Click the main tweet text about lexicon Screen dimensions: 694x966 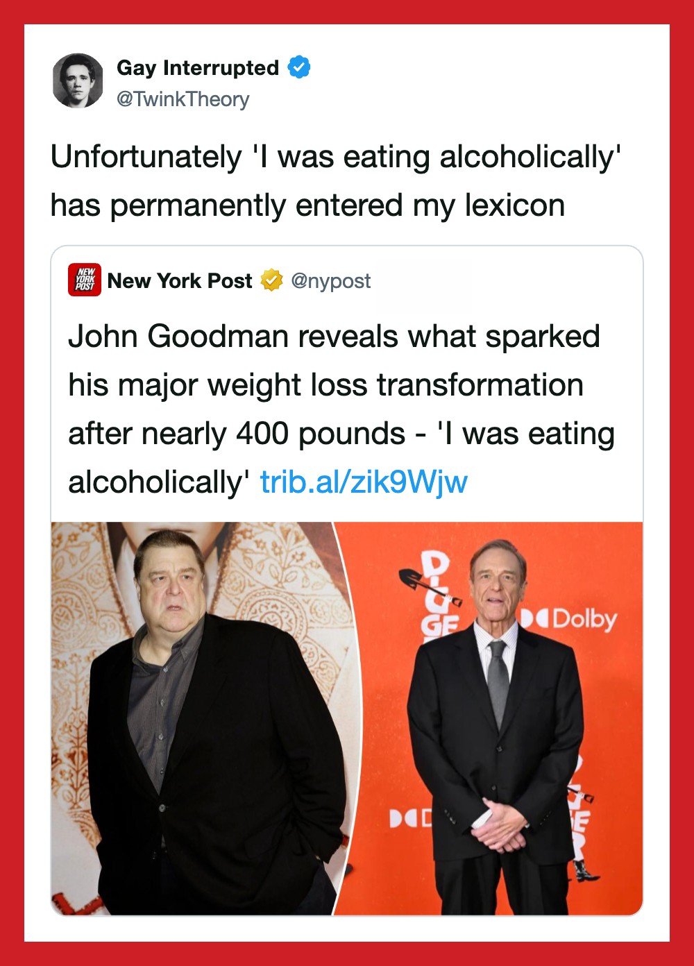pos(335,180)
